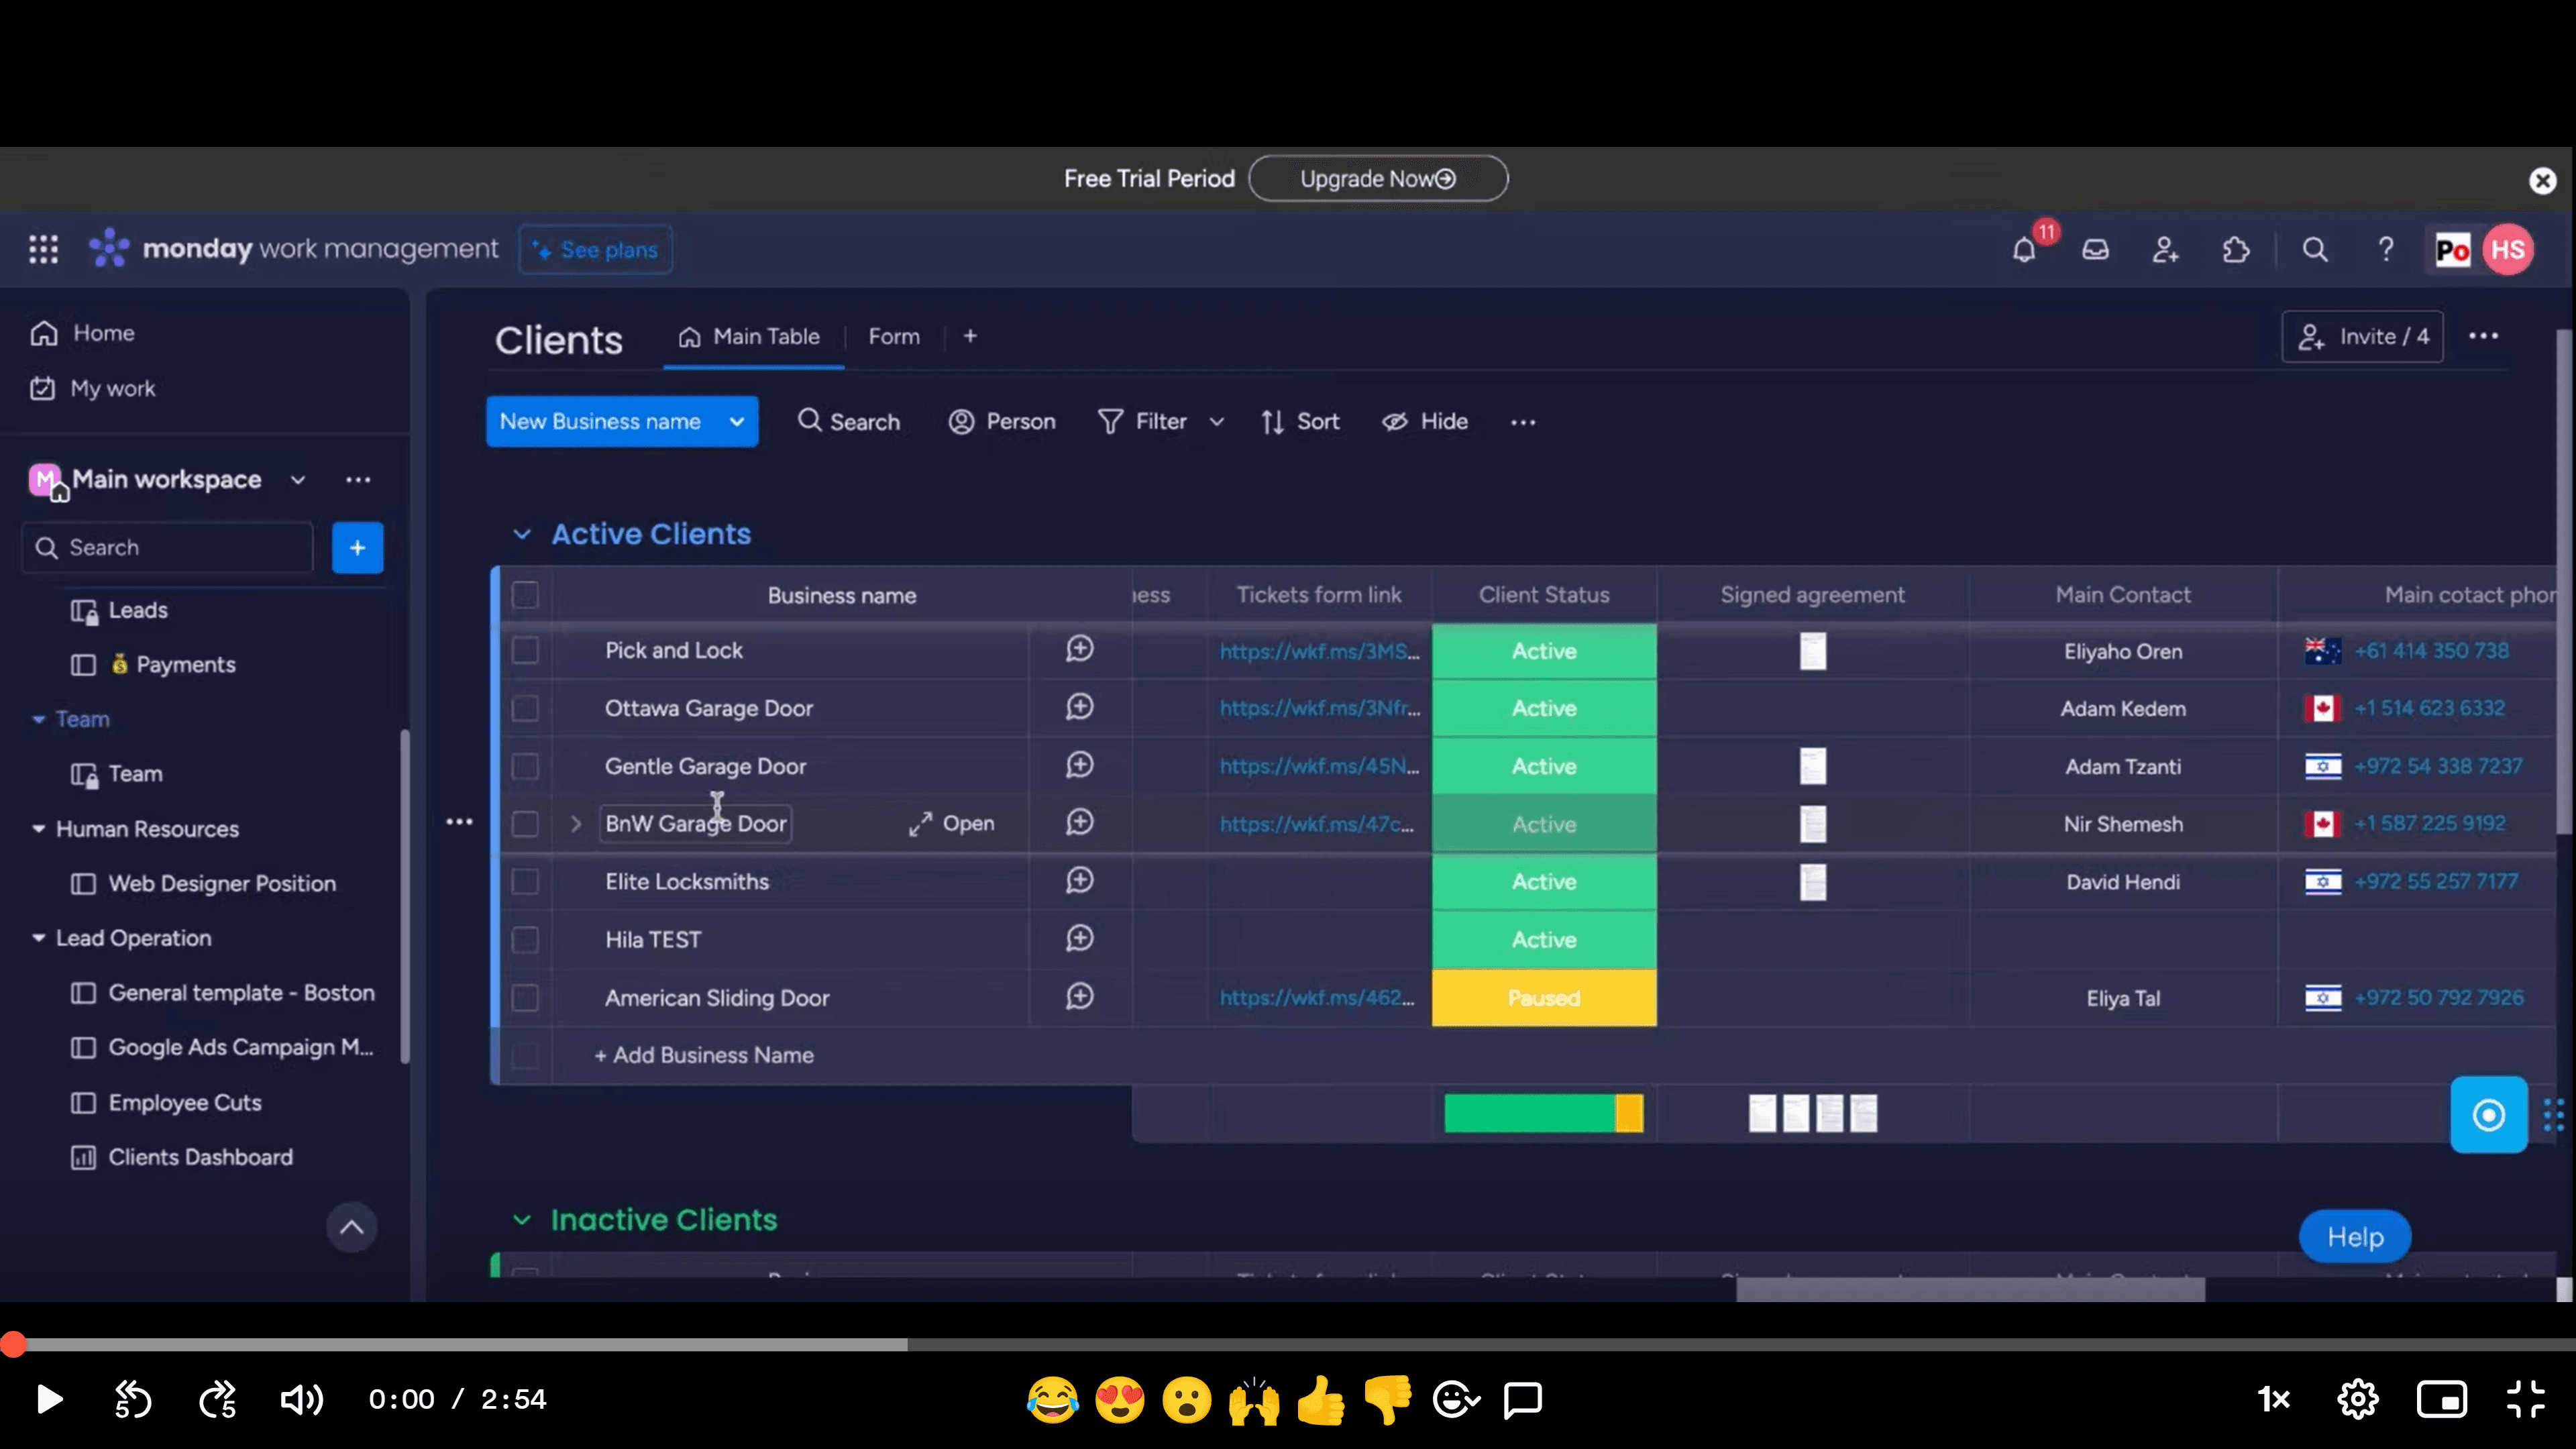This screenshot has height=1449, width=2576.
Task: Collapse the Team folder in sidebar
Action: pyautogui.click(x=39, y=719)
